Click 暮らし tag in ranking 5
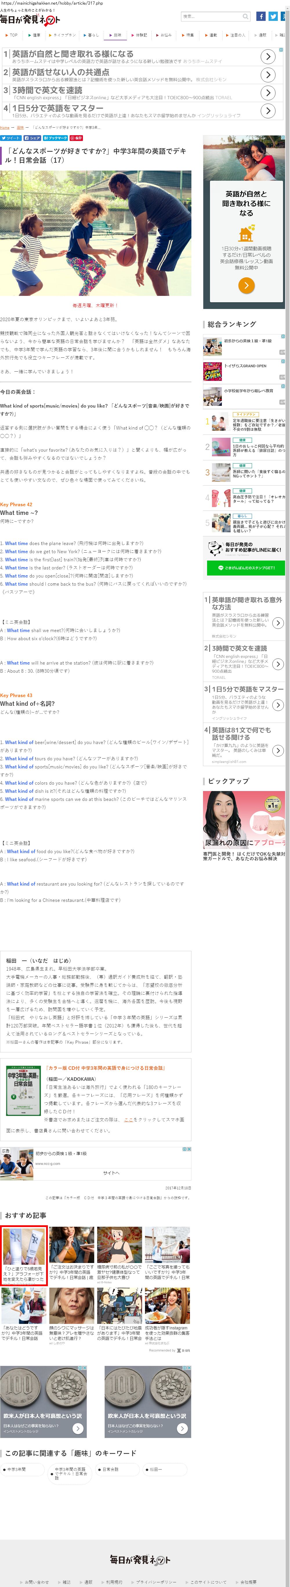 point(243,516)
